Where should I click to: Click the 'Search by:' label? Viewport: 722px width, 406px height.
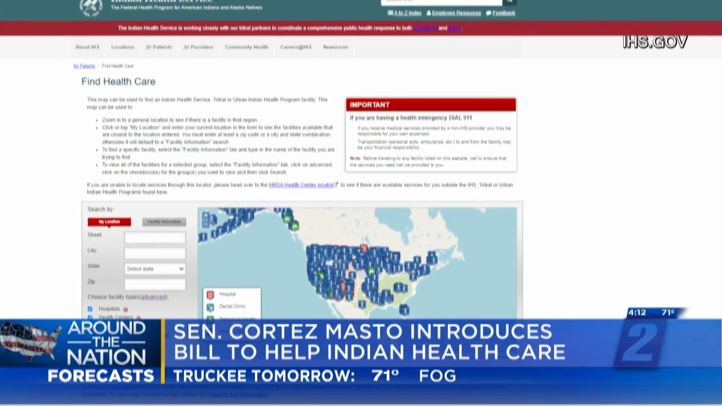pyautogui.click(x=100, y=209)
